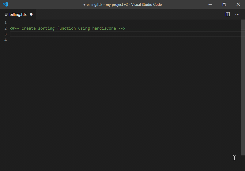Minimize the Visual Studio Code window
The height and width of the screenshot is (171, 245).
click(210, 4)
